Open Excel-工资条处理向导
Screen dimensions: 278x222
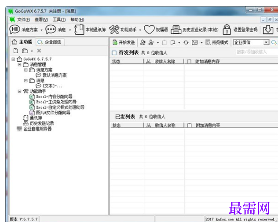(x=56, y=102)
